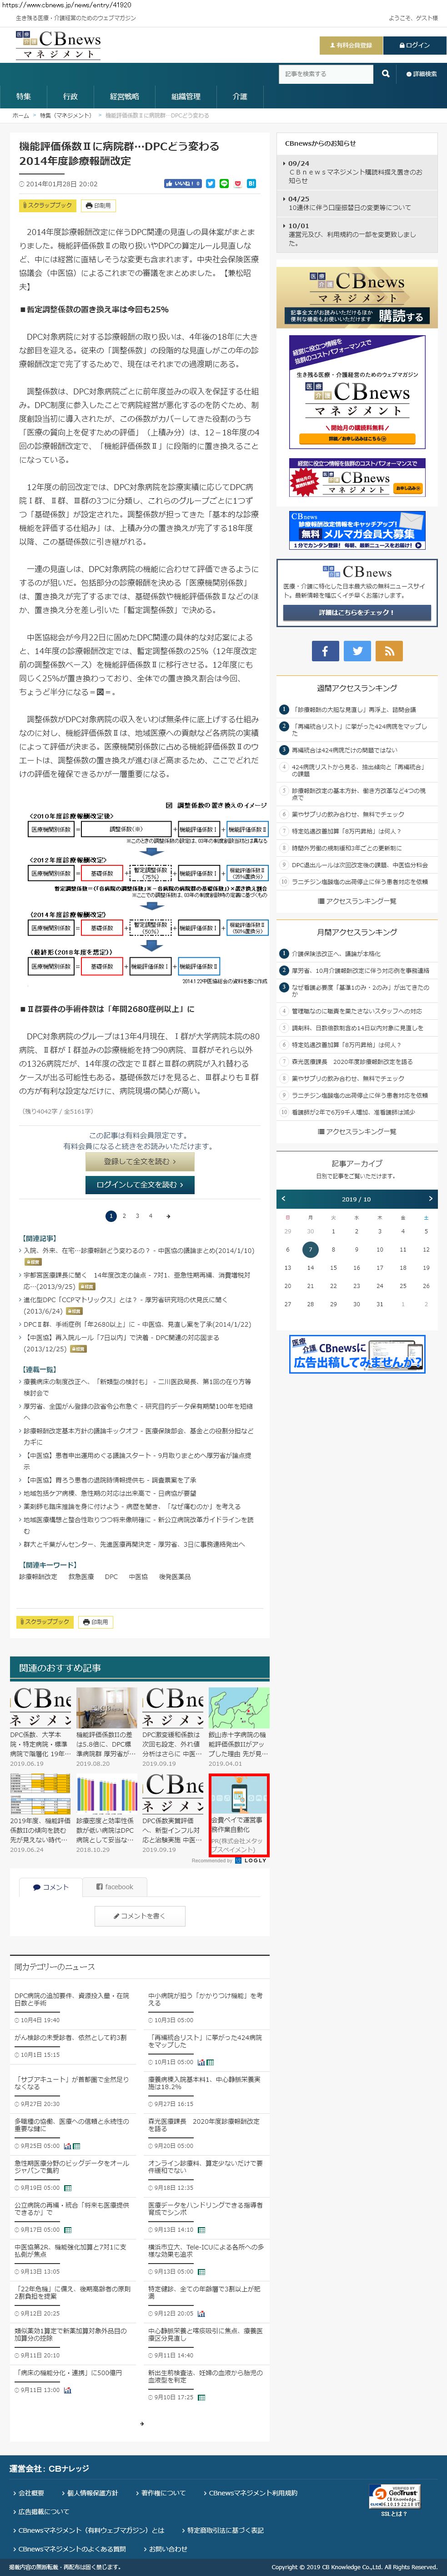447x2576 pixels.
Task: Switch to the facebook comments tab
Action: click(x=115, y=1887)
